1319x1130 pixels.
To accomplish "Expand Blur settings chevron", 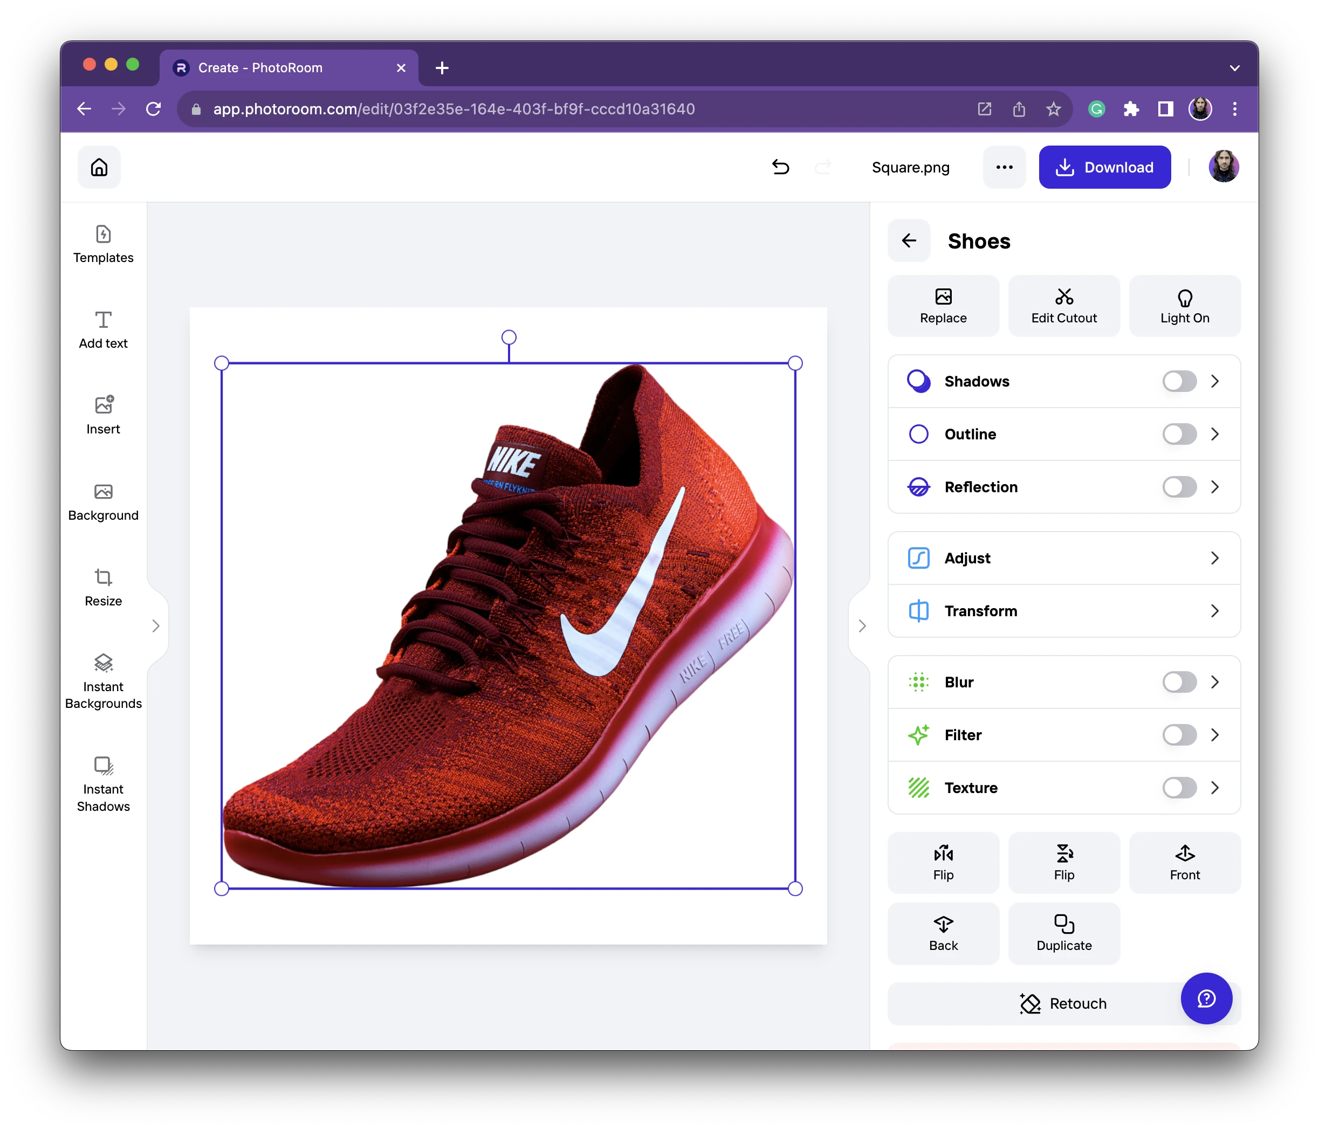I will (x=1214, y=682).
